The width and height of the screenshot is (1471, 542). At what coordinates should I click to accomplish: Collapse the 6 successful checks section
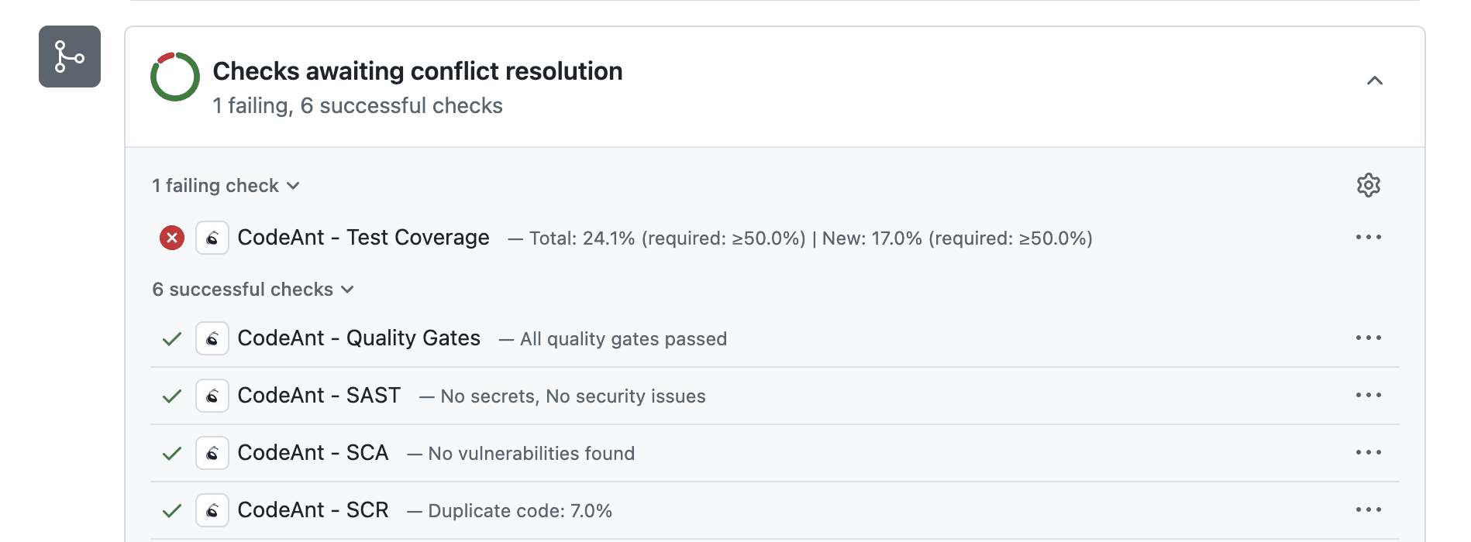point(253,289)
